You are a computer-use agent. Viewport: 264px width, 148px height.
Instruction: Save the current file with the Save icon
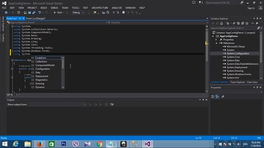tap(29, 13)
